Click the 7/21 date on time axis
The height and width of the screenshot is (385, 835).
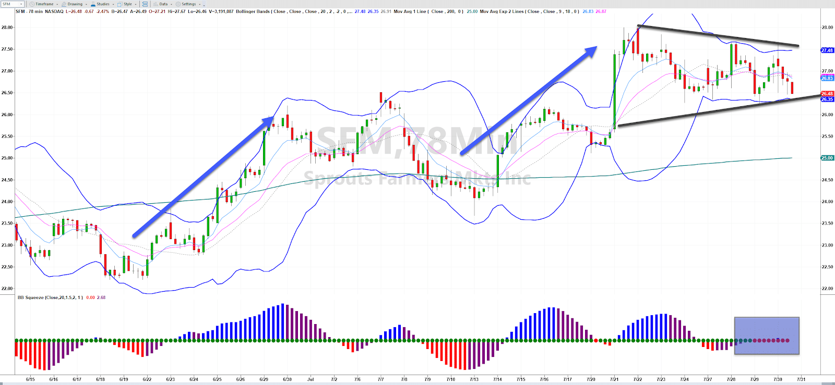(614, 379)
